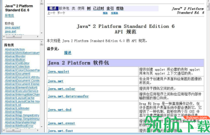Open the AbstractElementVisitor6 class link

click(x=21, y=88)
